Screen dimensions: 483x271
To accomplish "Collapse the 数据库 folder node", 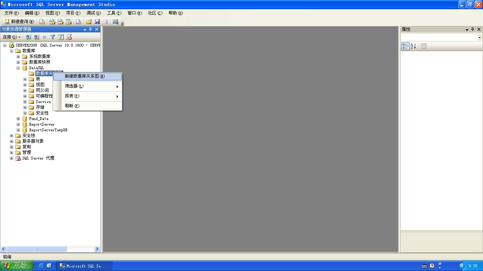I will (12, 51).
